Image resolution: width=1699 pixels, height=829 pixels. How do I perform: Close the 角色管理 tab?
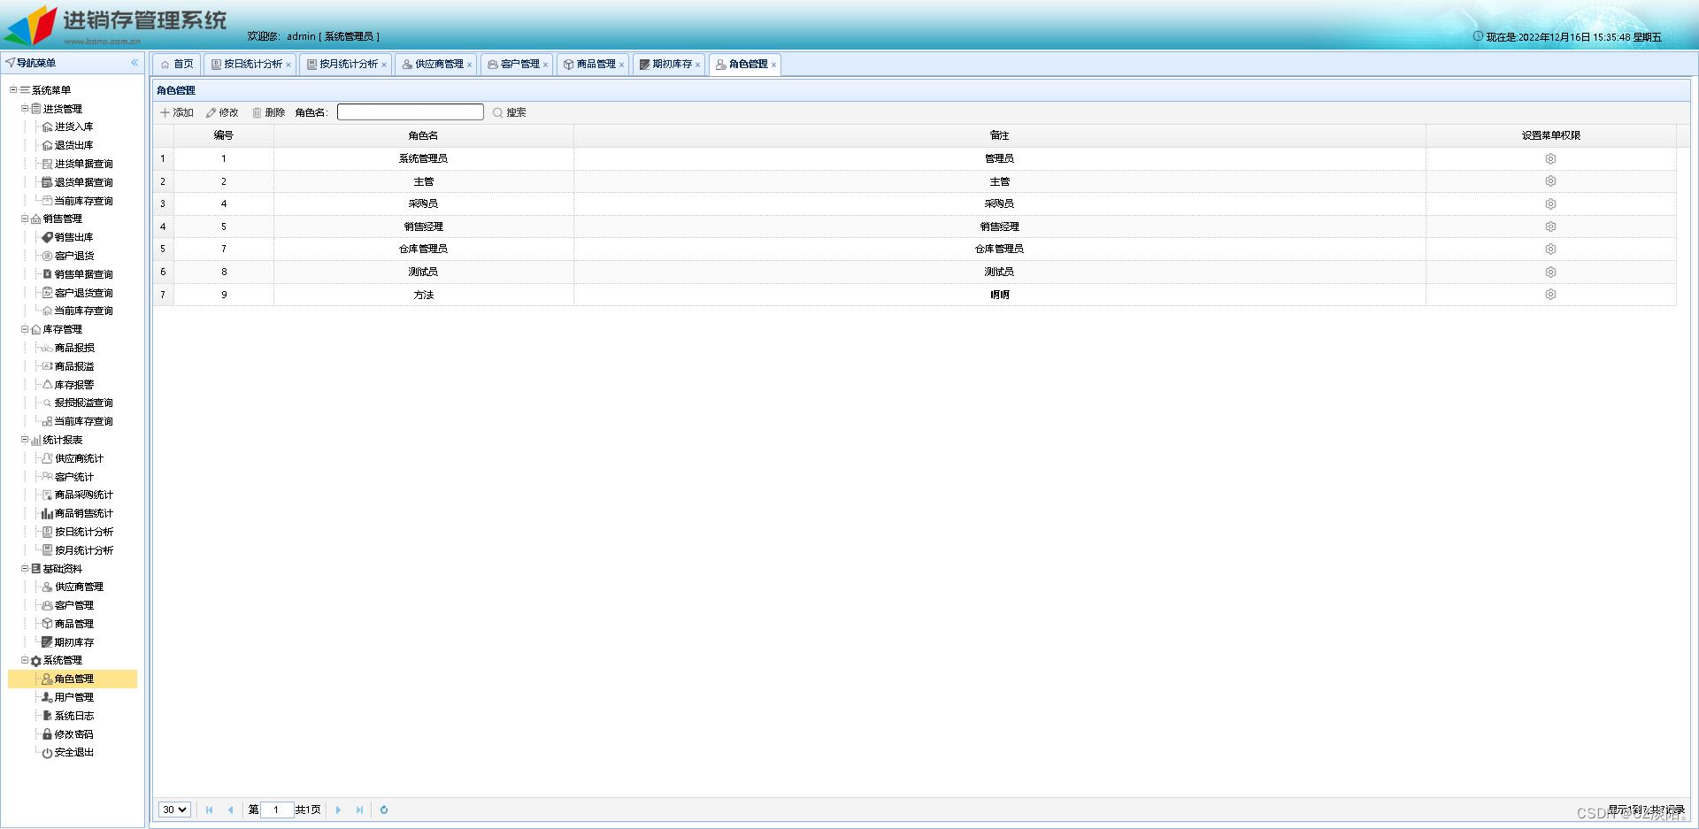(x=773, y=65)
